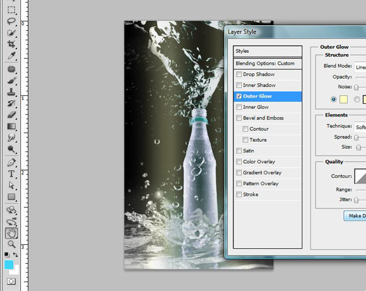Image resolution: width=366 pixels, height=291 pixels.
Task: Open the Blend Mode dropdown
Action: (x=360, y=67)
